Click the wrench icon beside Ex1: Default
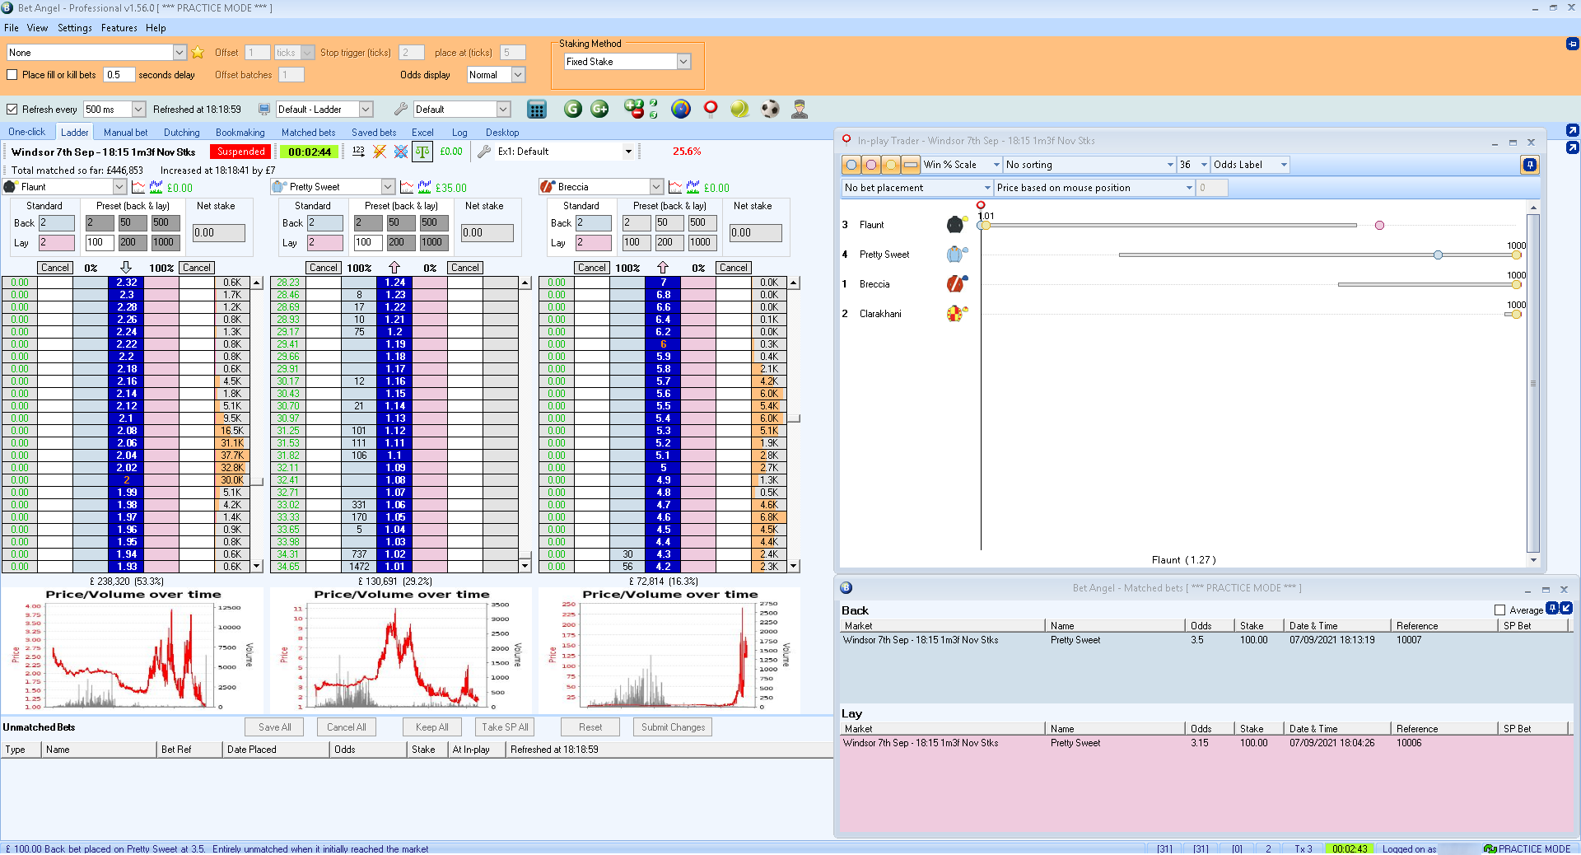The height and width of the screenshot is (855, 1581). [x=484, y=152]
